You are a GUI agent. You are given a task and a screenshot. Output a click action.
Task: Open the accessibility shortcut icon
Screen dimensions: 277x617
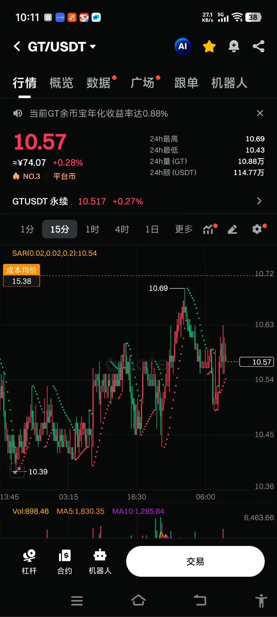click(x=261, y=601)
